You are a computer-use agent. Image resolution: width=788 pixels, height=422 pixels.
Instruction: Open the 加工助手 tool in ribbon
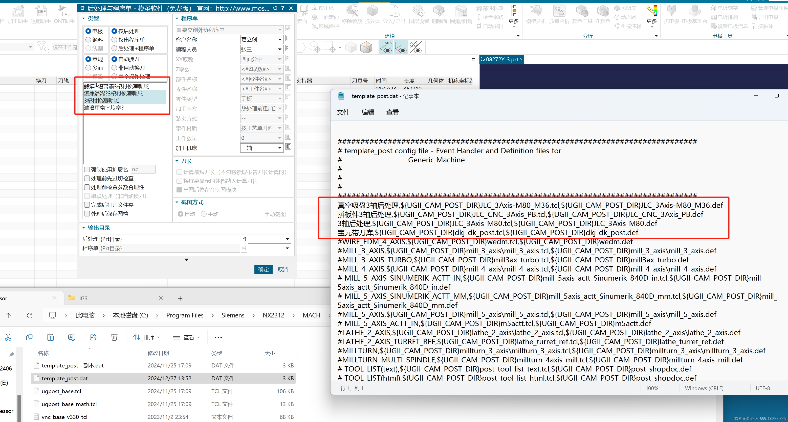point(18,14)
